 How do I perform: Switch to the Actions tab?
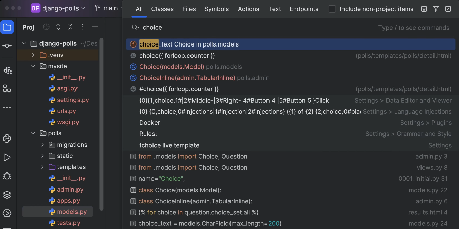click(249, 9)
